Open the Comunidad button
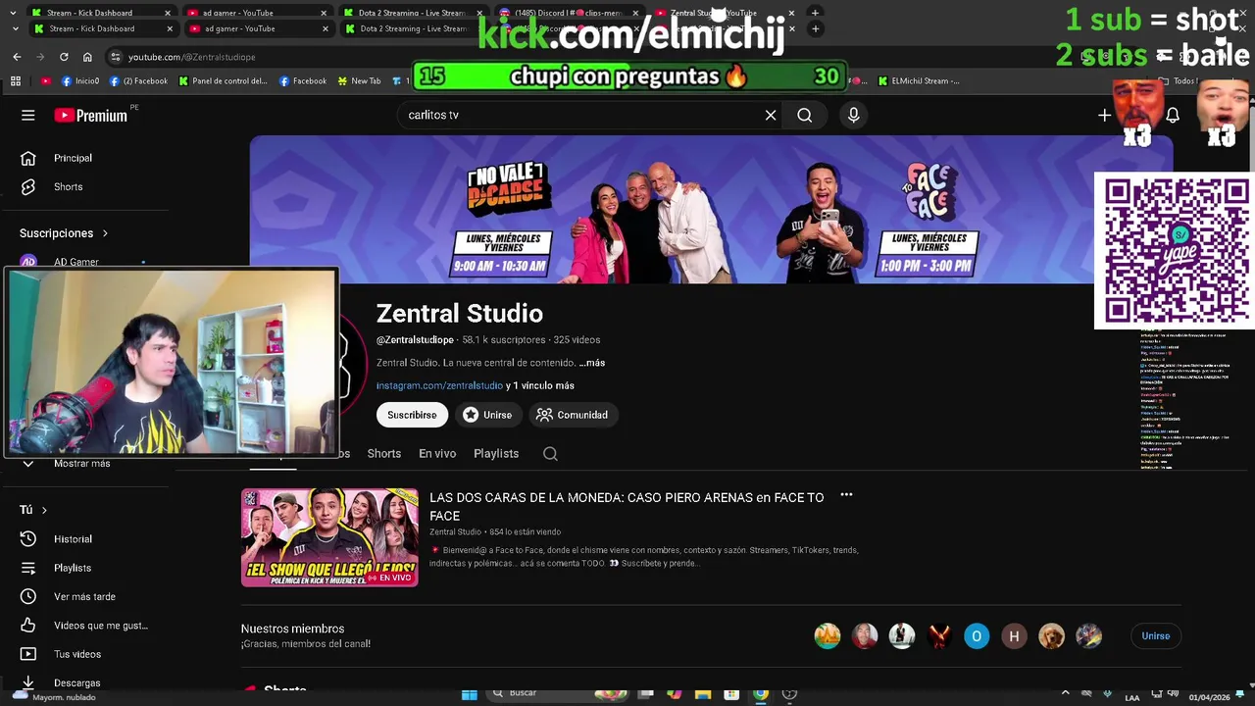Screen dimensions: 1255x706 (x=573, y=415)
